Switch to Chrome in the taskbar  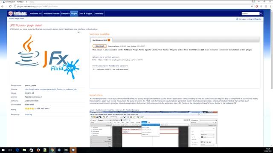click(52, 150)
